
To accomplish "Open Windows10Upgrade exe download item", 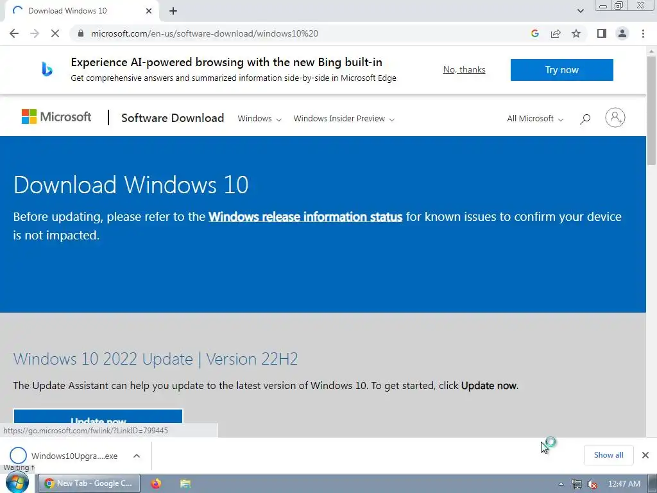I will pyautogui.click(x=64, y=456).
